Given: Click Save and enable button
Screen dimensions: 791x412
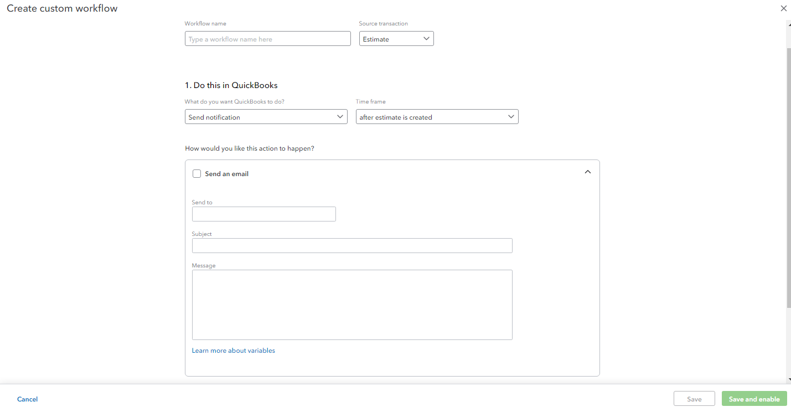Looking at the screenshot, I should 754,399.
